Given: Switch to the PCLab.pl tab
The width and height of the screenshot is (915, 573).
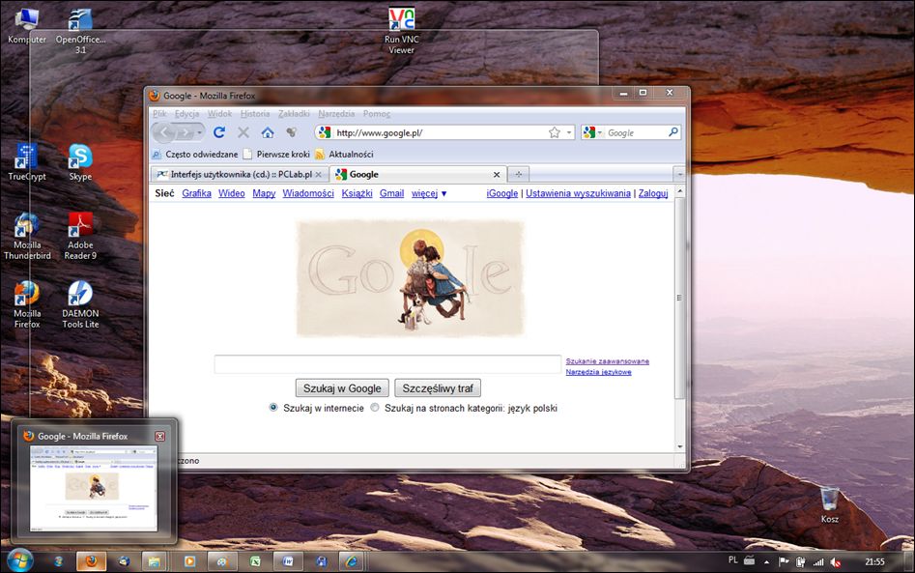Looking at the screenshot, I should click(240, 174).
